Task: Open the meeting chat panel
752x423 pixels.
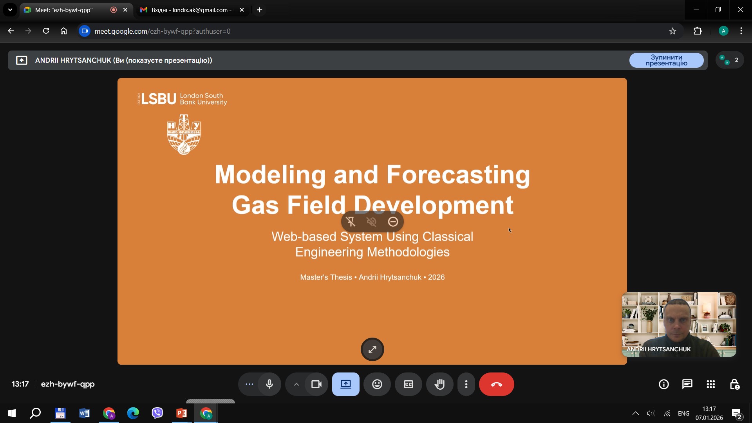Action: tap(687, 384)
